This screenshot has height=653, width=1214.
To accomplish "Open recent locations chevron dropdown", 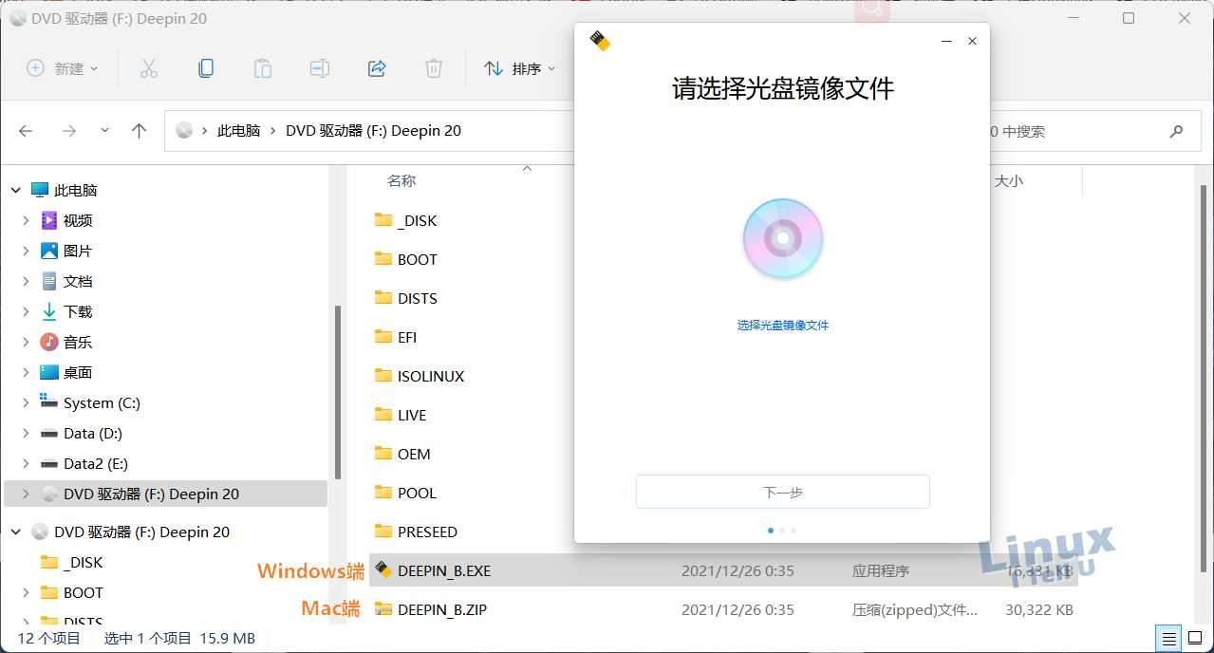I will (x=104, y=131).
